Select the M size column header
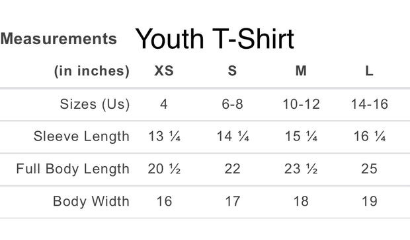This screenshot has width=410, height=240. 301,71
